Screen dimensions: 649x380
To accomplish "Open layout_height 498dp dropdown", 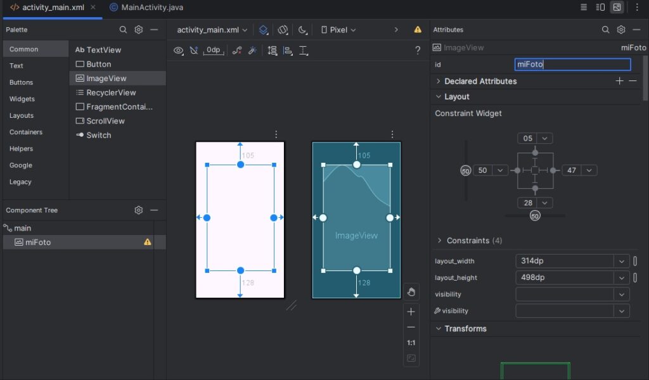I will 621,277.
